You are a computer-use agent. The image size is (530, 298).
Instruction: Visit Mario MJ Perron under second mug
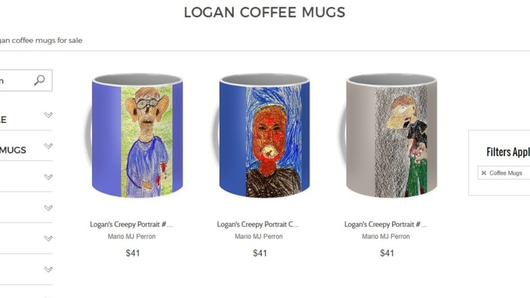(259, 237)
